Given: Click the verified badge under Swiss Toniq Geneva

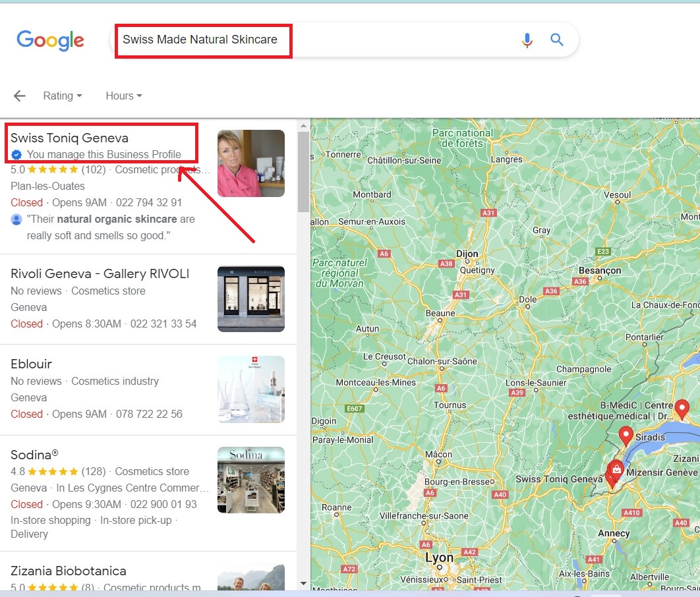Looking at the screenshot, I should (16, 154).
